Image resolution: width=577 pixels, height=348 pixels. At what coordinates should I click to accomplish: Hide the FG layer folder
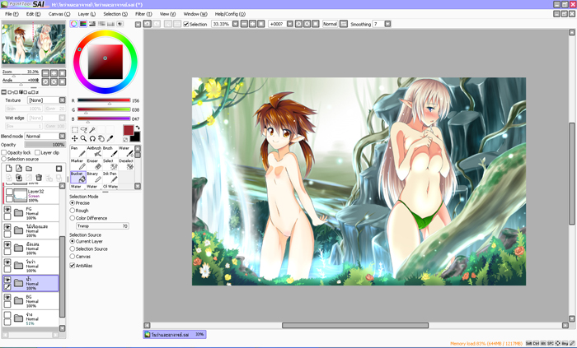pos(7,209)
